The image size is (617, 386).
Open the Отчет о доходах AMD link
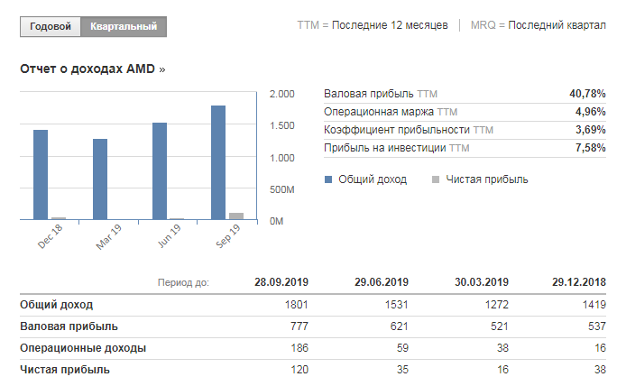(93, 69)
